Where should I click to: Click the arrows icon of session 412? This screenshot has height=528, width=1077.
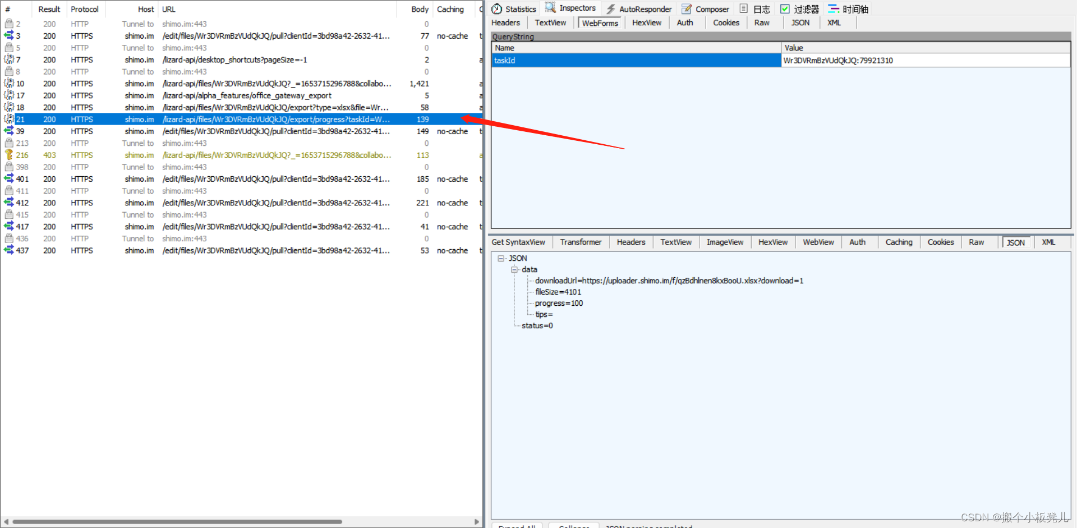[x=9, y=203]
